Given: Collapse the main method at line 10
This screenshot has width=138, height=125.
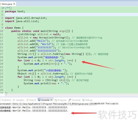Looking at the screenshot, I should [x=4, y=31].
